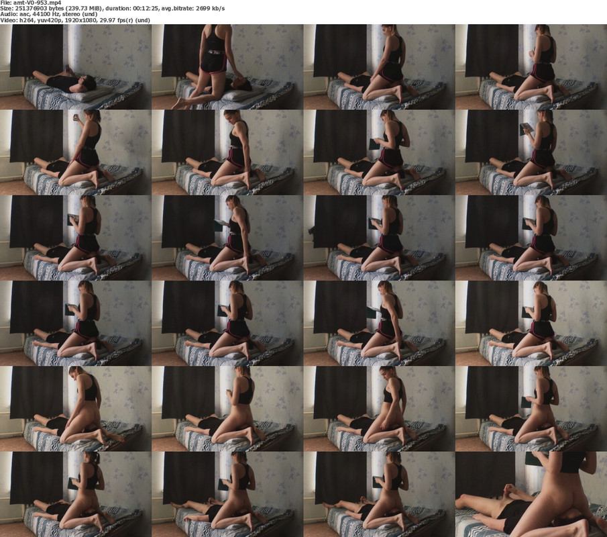Open the last thumbnail in the top row

pos(531,66)
